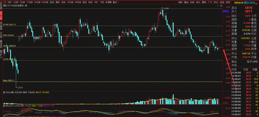Select the 日线 daily period

pyautogui.click(x=52, y=2)
